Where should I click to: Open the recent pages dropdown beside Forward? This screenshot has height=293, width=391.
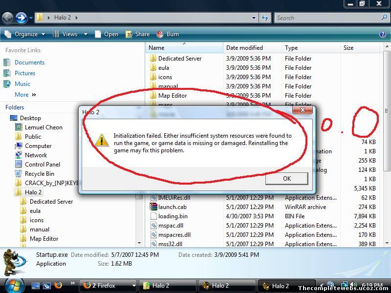click(31, 18)
